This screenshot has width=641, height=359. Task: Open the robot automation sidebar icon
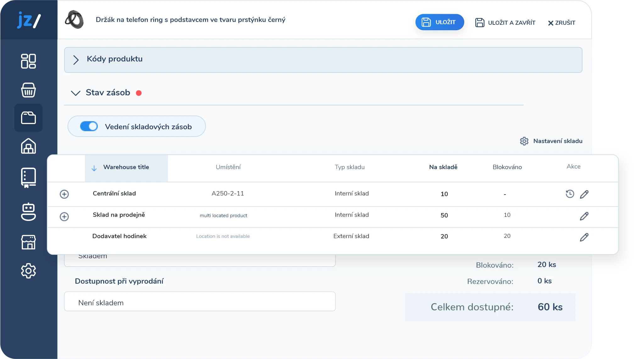(x=28, y=212)
